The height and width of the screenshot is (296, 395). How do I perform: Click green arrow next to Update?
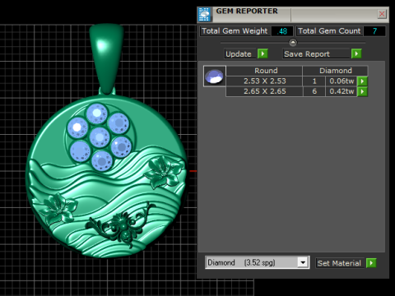pyautogui.click(x=263, y=53)
